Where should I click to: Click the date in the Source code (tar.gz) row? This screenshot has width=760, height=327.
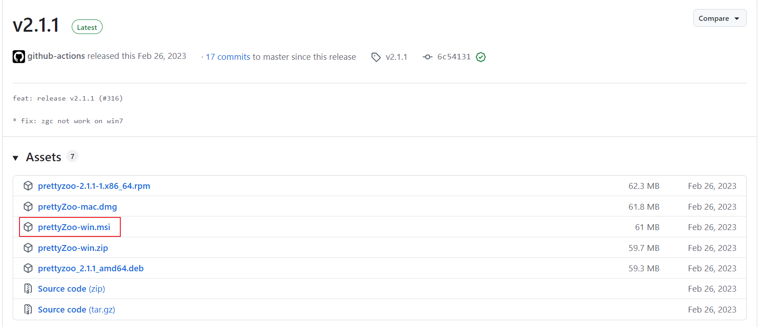pyautogui.click(x=712, y=309)
